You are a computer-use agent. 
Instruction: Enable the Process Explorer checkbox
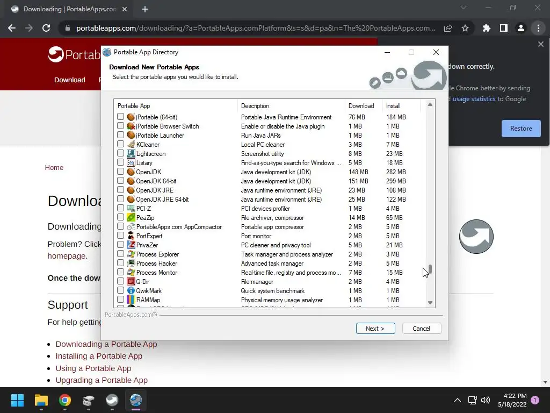[x=121, y=254]
